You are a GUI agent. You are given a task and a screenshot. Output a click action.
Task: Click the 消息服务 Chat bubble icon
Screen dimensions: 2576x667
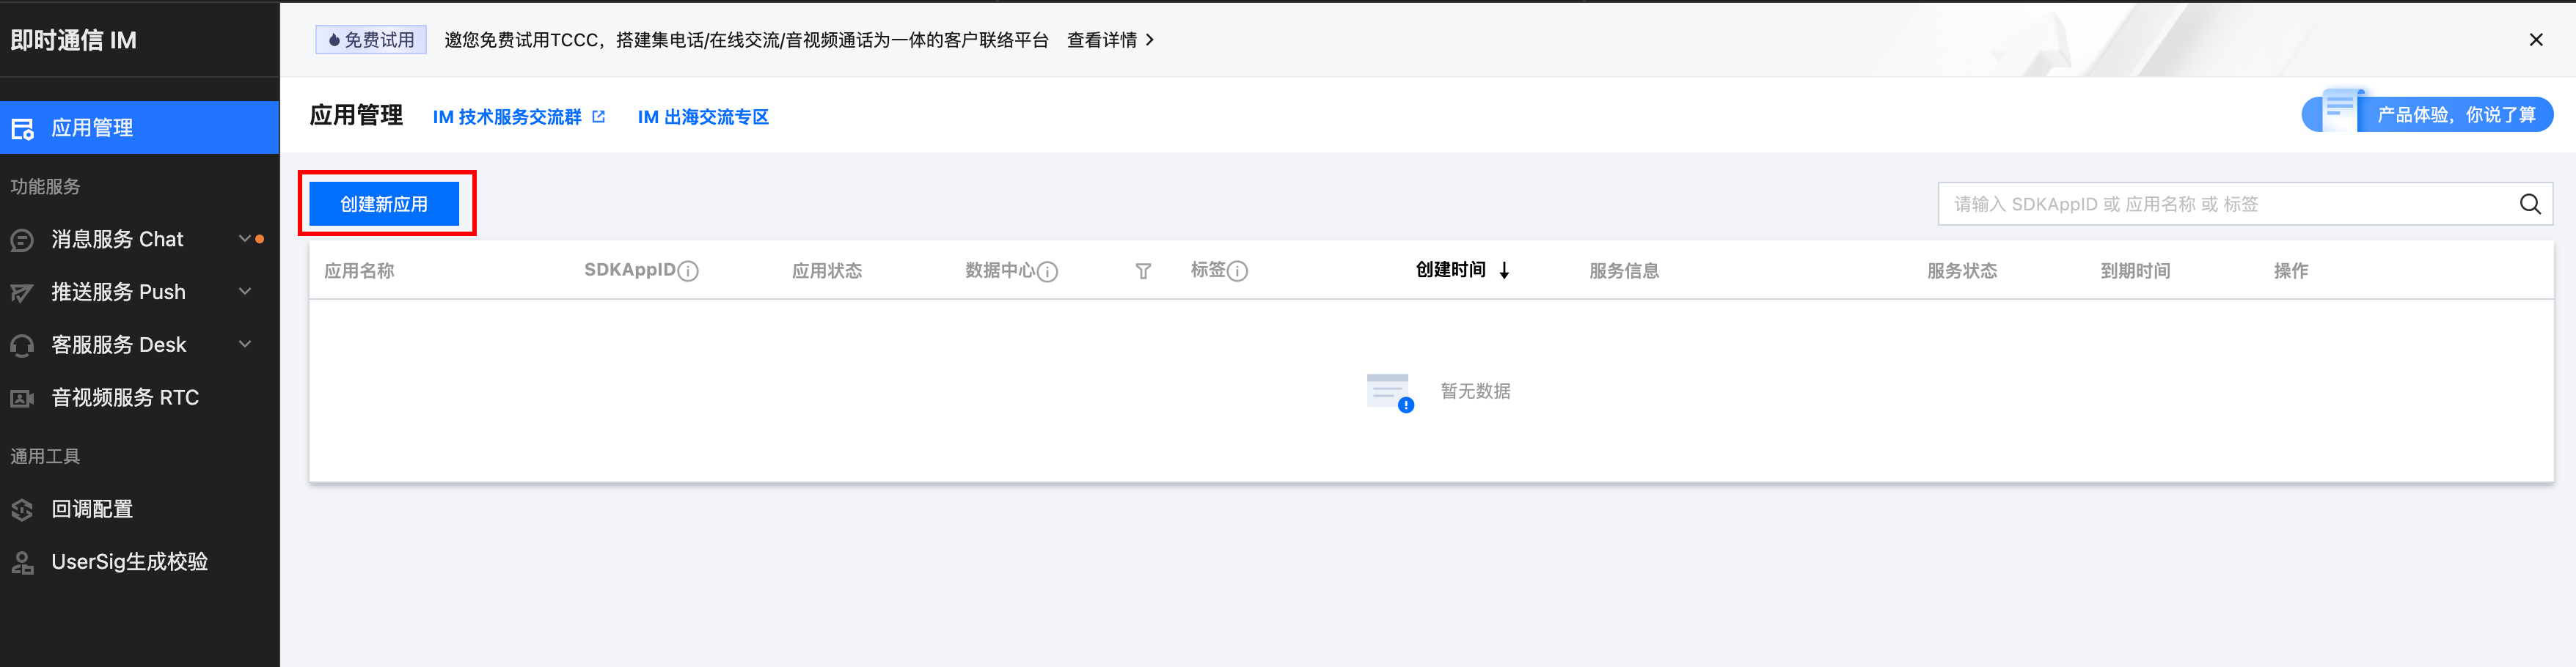22,240
